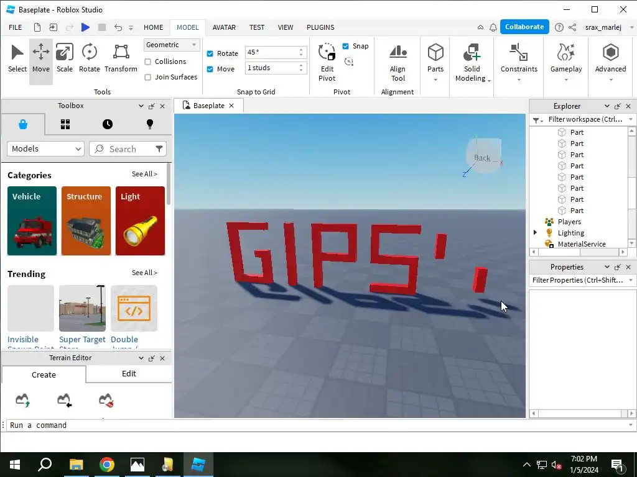637x477 pixels.
Task: Undo the last action
Action: (118, 27)
